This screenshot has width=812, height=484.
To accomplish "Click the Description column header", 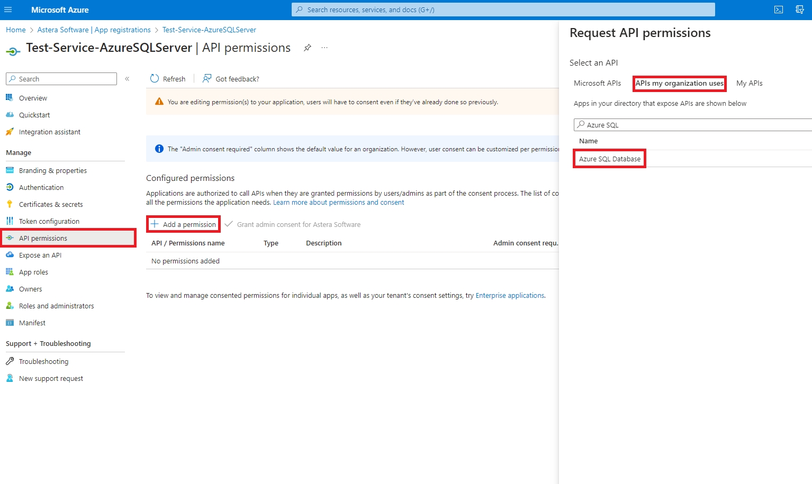I will (324, 243).
